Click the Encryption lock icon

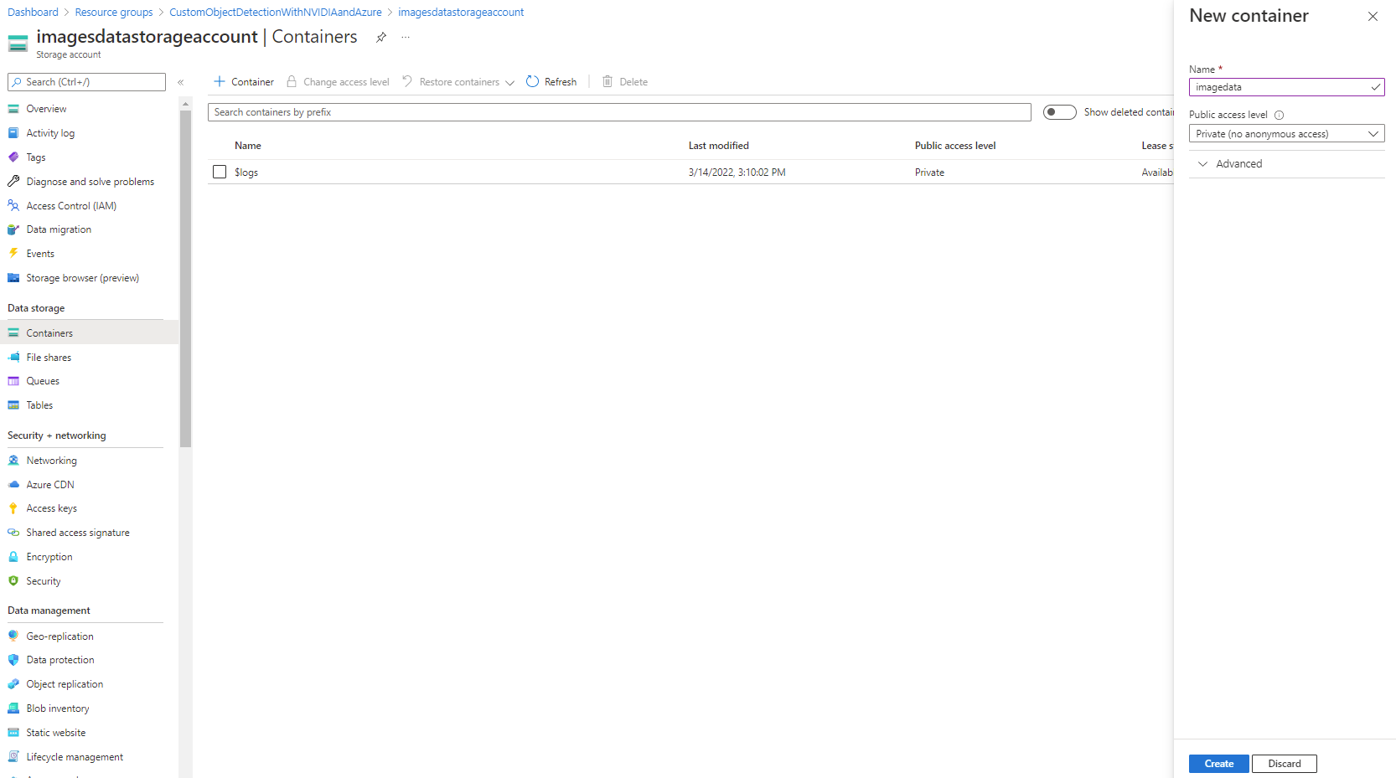(13, 557)
